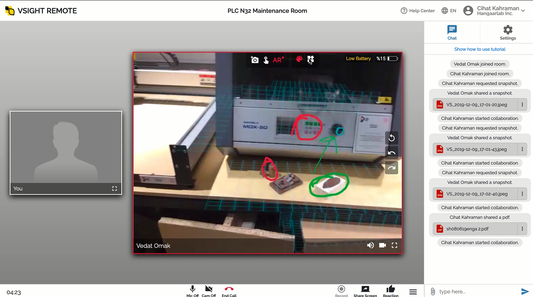This screenshot has width=533, height=297.
Task: Open the color palette picker
Action: pyautogui.click(x=299, y=59)
